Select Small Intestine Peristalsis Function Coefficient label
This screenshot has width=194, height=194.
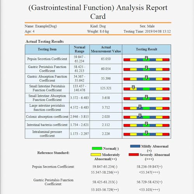click(x=47, y=88)
